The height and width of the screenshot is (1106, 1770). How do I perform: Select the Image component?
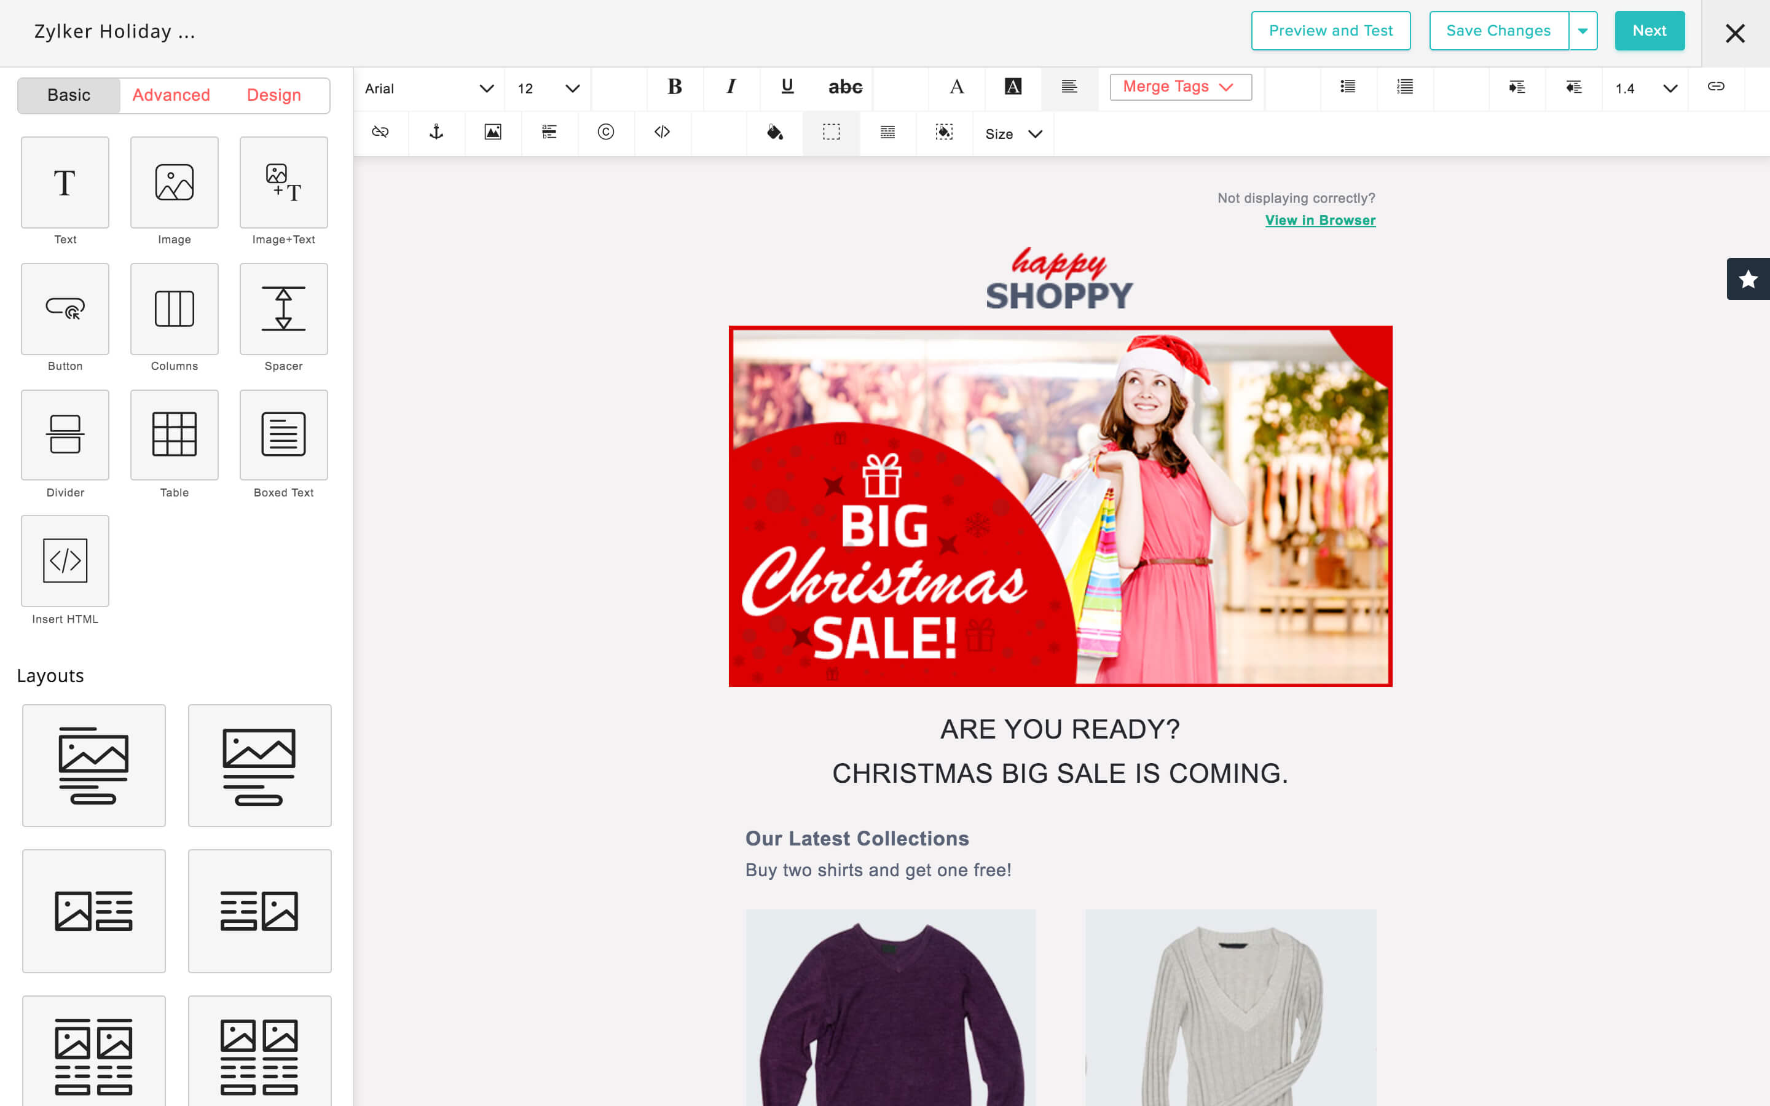tap(174, 183)
